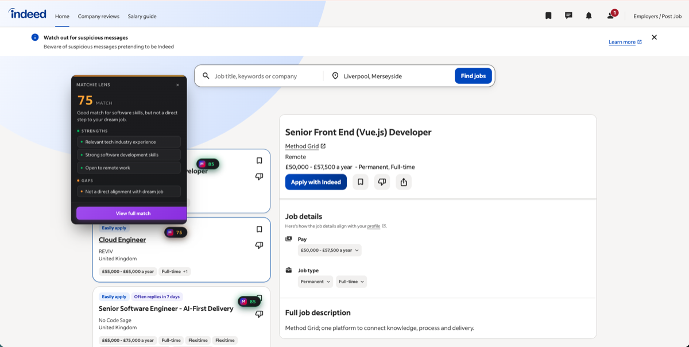The image size is (689, 347).
Task: Open Company reviews tab
Action: [x=99, y=16]
